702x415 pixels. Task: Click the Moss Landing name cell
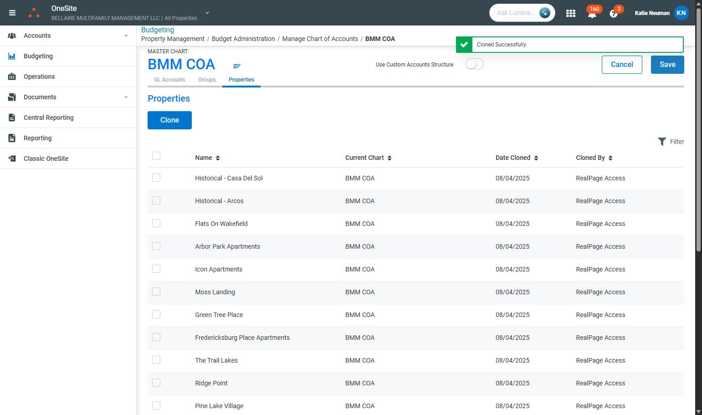pos(215,292)
